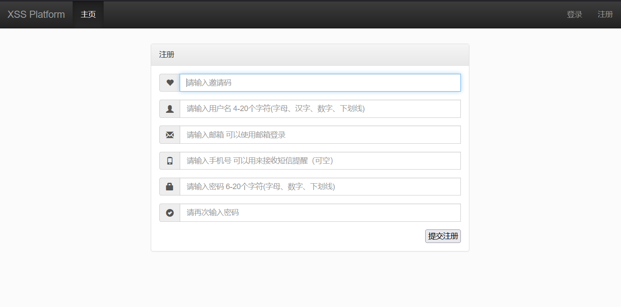Select the 主页 menu item in the navbar
This screenshot has width=621, height=307.
[x=88, y=14]
